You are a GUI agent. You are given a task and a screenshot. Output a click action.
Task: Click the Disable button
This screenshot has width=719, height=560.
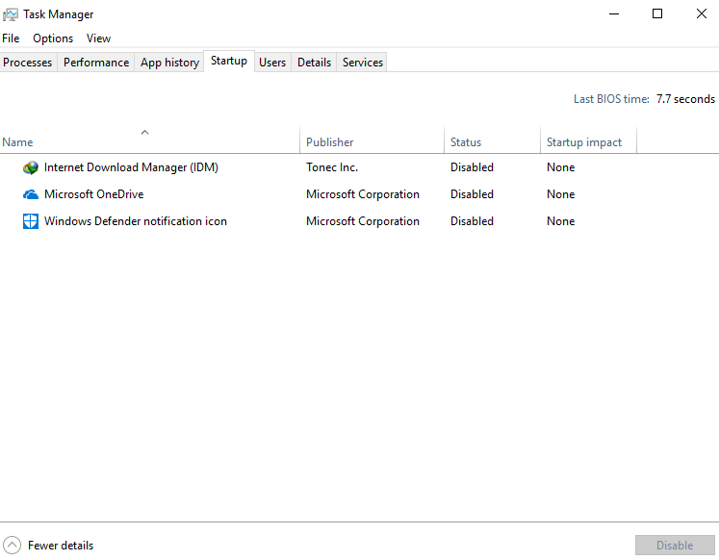point(675,546)
